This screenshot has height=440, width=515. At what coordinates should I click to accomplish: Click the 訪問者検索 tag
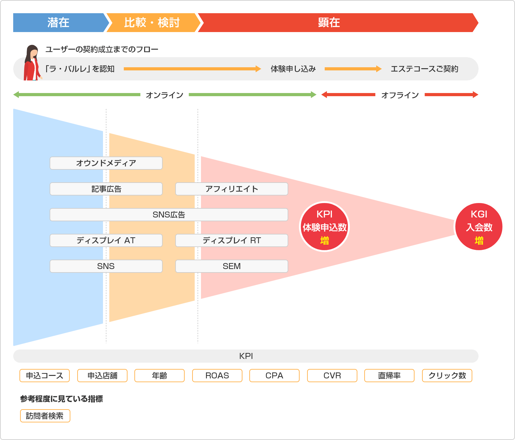coord(45,416)
